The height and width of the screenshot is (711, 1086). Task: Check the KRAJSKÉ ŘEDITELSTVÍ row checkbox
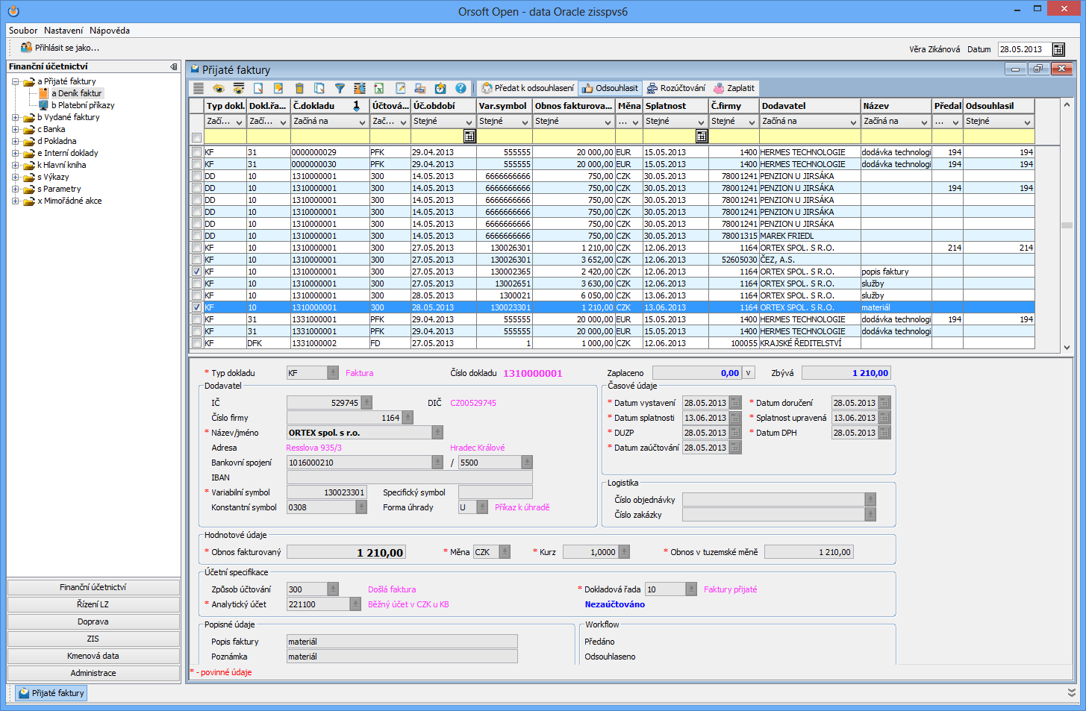(x=196, y=343)
